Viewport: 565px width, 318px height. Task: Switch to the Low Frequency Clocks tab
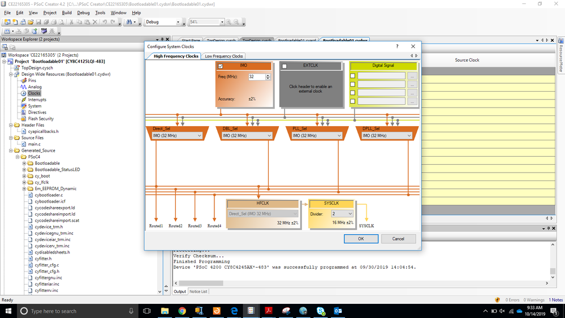click(223, 56)
